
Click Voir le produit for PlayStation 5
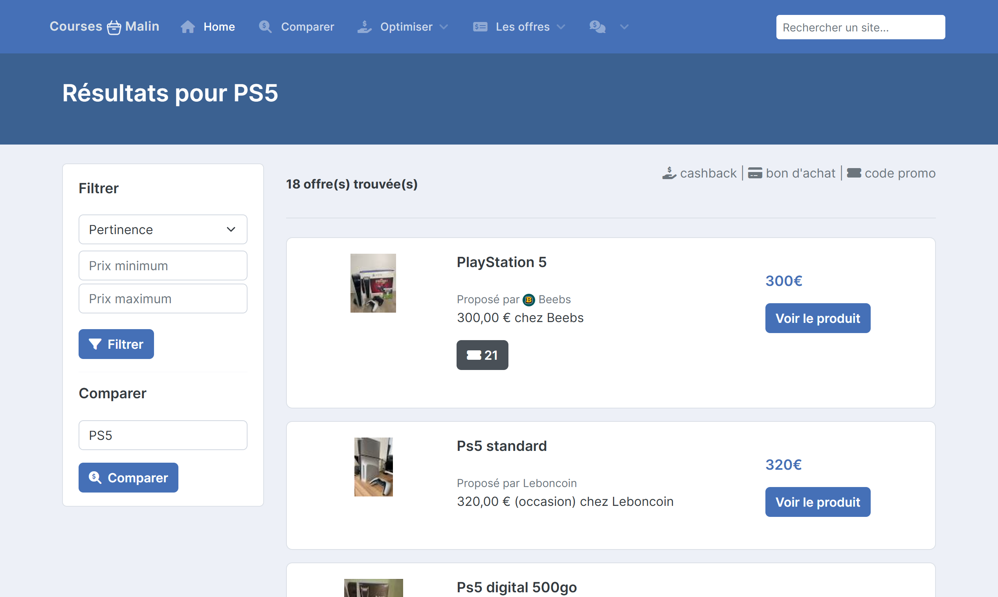point(818,318)
